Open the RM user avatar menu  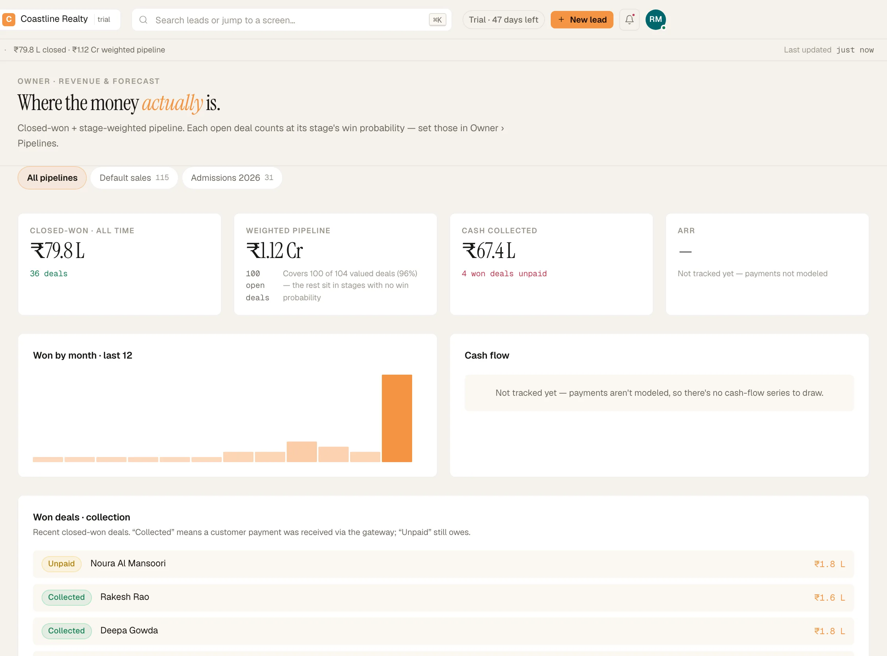pyautogui.click(x=655, y=19)
